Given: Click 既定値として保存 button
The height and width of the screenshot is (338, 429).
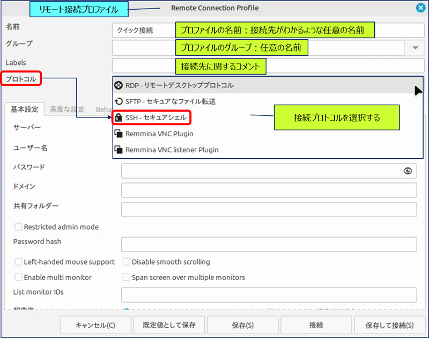Looking at the screenshot, I should tap(169, 325).
